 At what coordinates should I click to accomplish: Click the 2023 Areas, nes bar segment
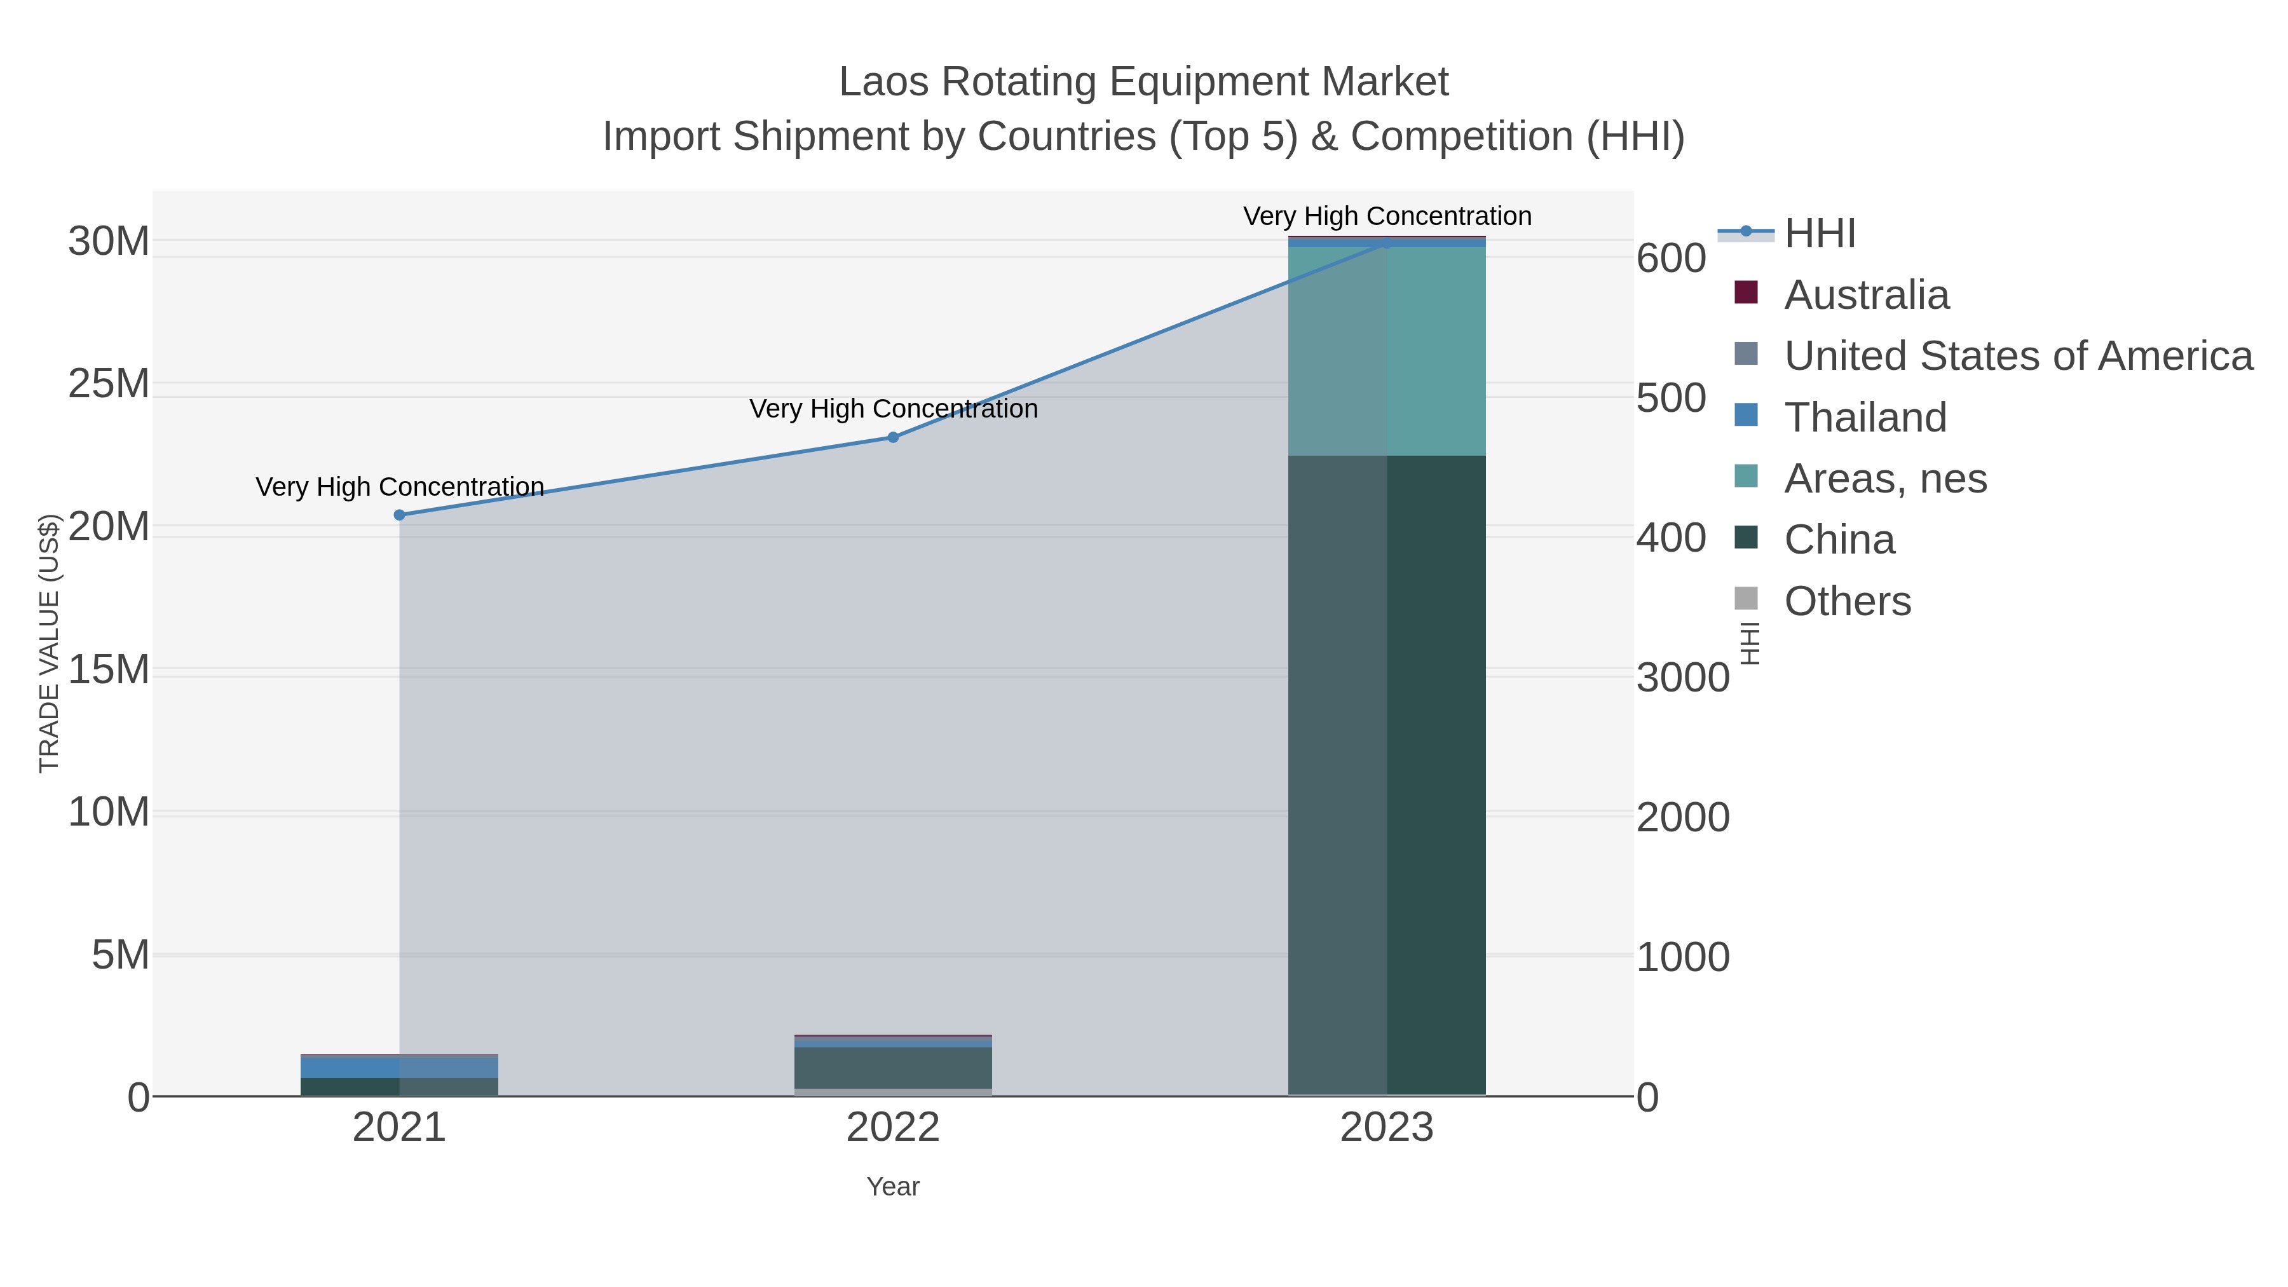[x=1387, y=351]
